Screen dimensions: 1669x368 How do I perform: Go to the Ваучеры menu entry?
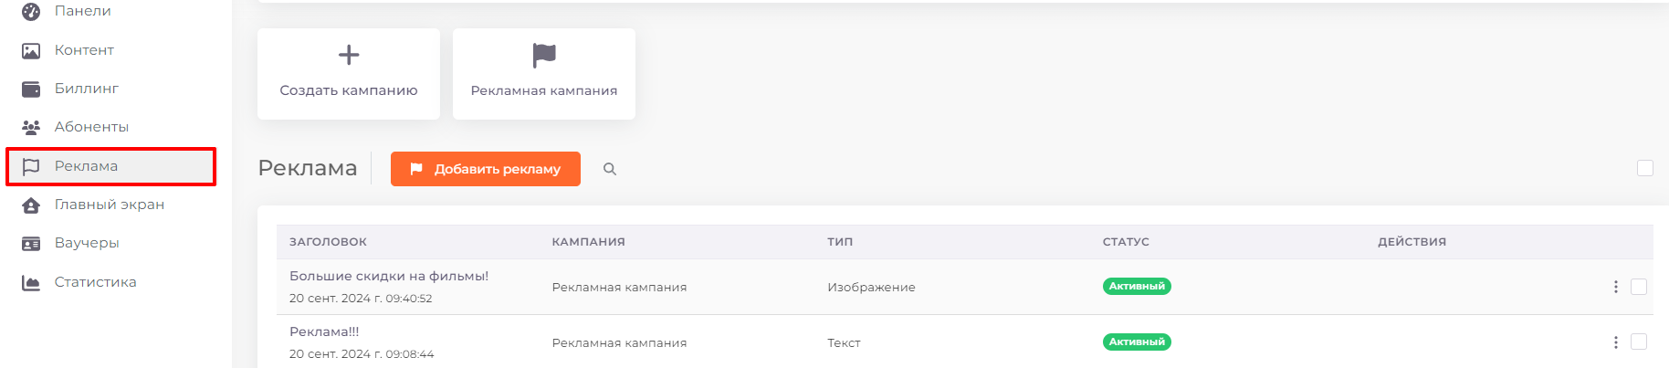[87, 243]
